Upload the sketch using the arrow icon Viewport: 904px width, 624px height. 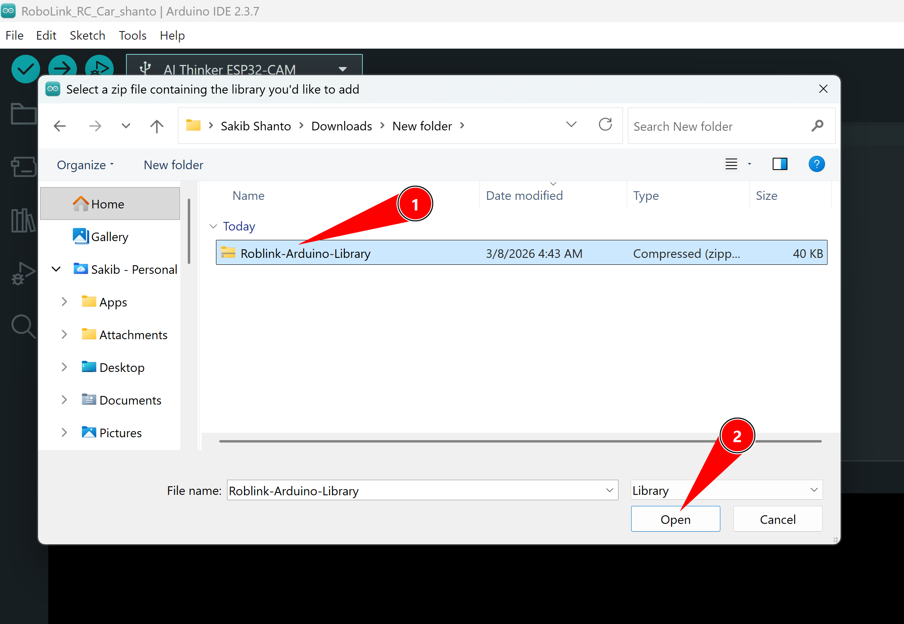[62, 69]
